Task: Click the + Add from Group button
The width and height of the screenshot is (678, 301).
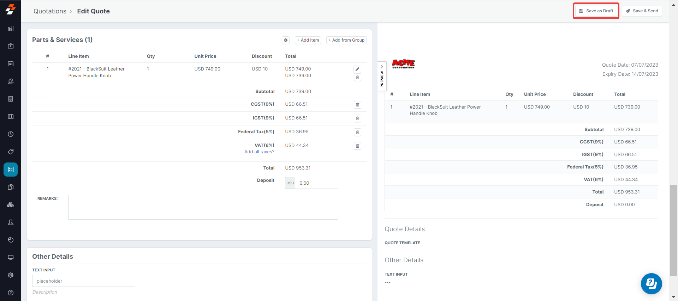Action: 346,40
